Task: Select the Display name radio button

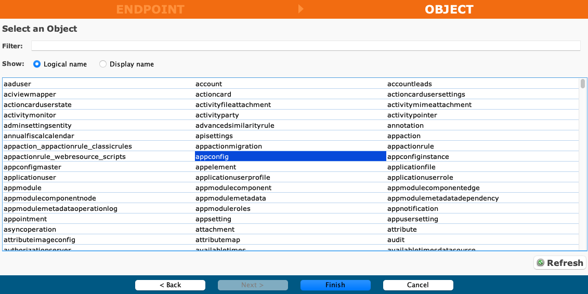Action: 103,64
